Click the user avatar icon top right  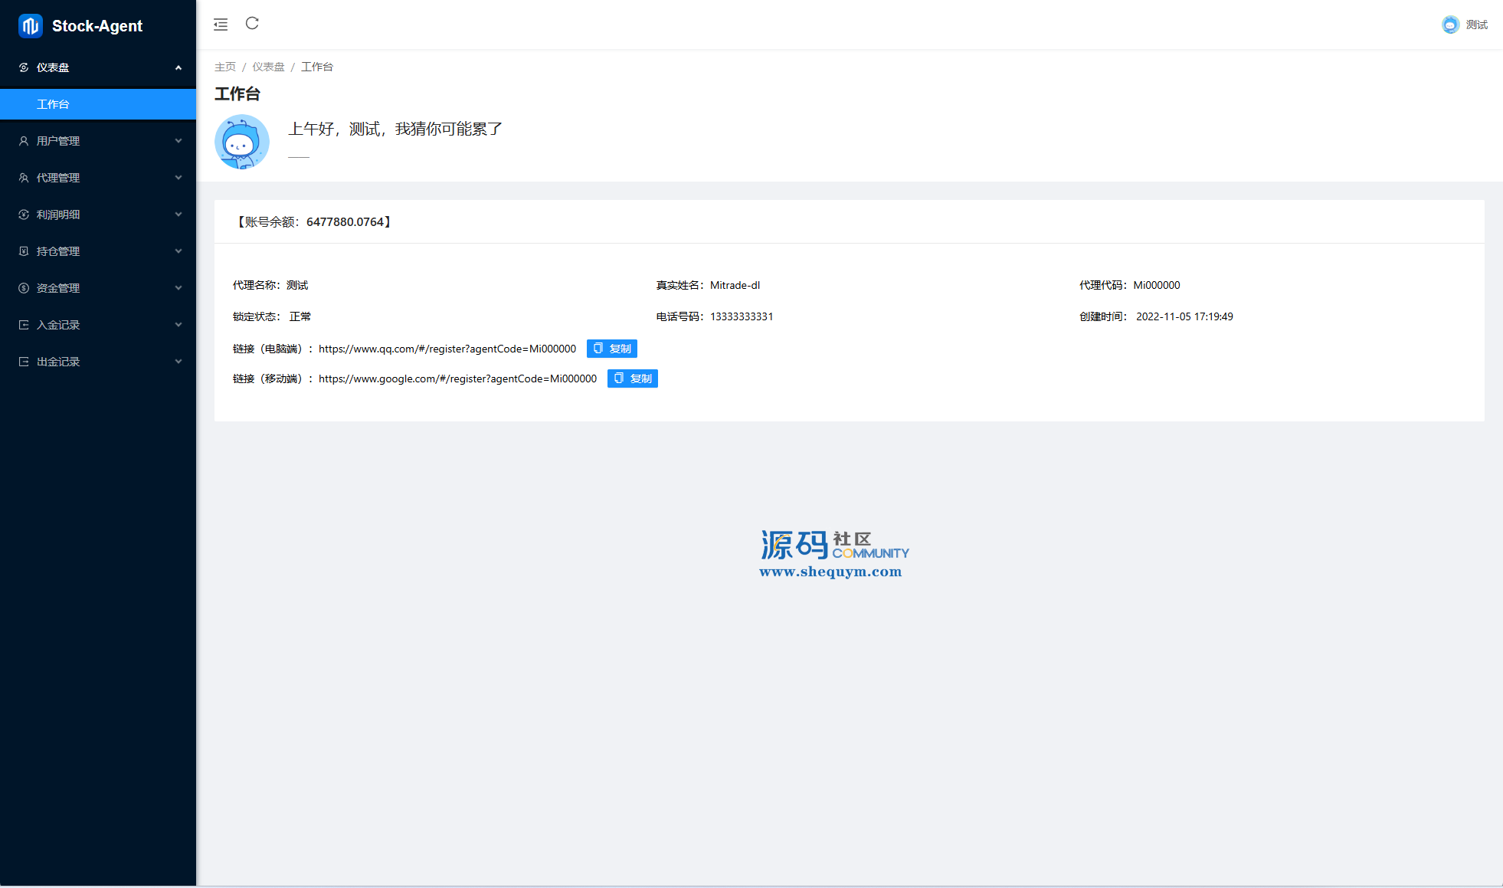pyautogui.click(x=1450, y=25)
